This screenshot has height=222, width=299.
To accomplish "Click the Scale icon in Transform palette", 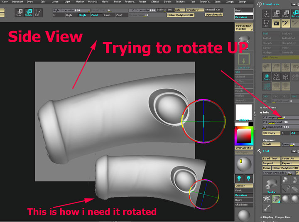I will pyautogui.click(x=285, y=14).
